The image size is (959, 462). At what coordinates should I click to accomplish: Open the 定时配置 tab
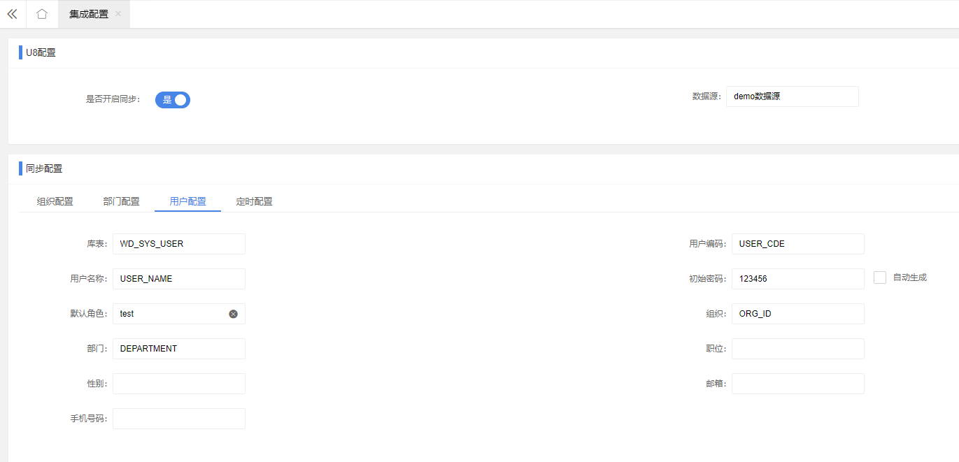(x=254, y=201)
